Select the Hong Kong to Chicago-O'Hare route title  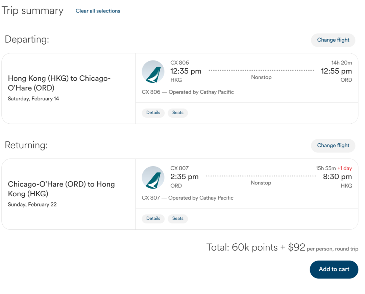click(59, 83)
